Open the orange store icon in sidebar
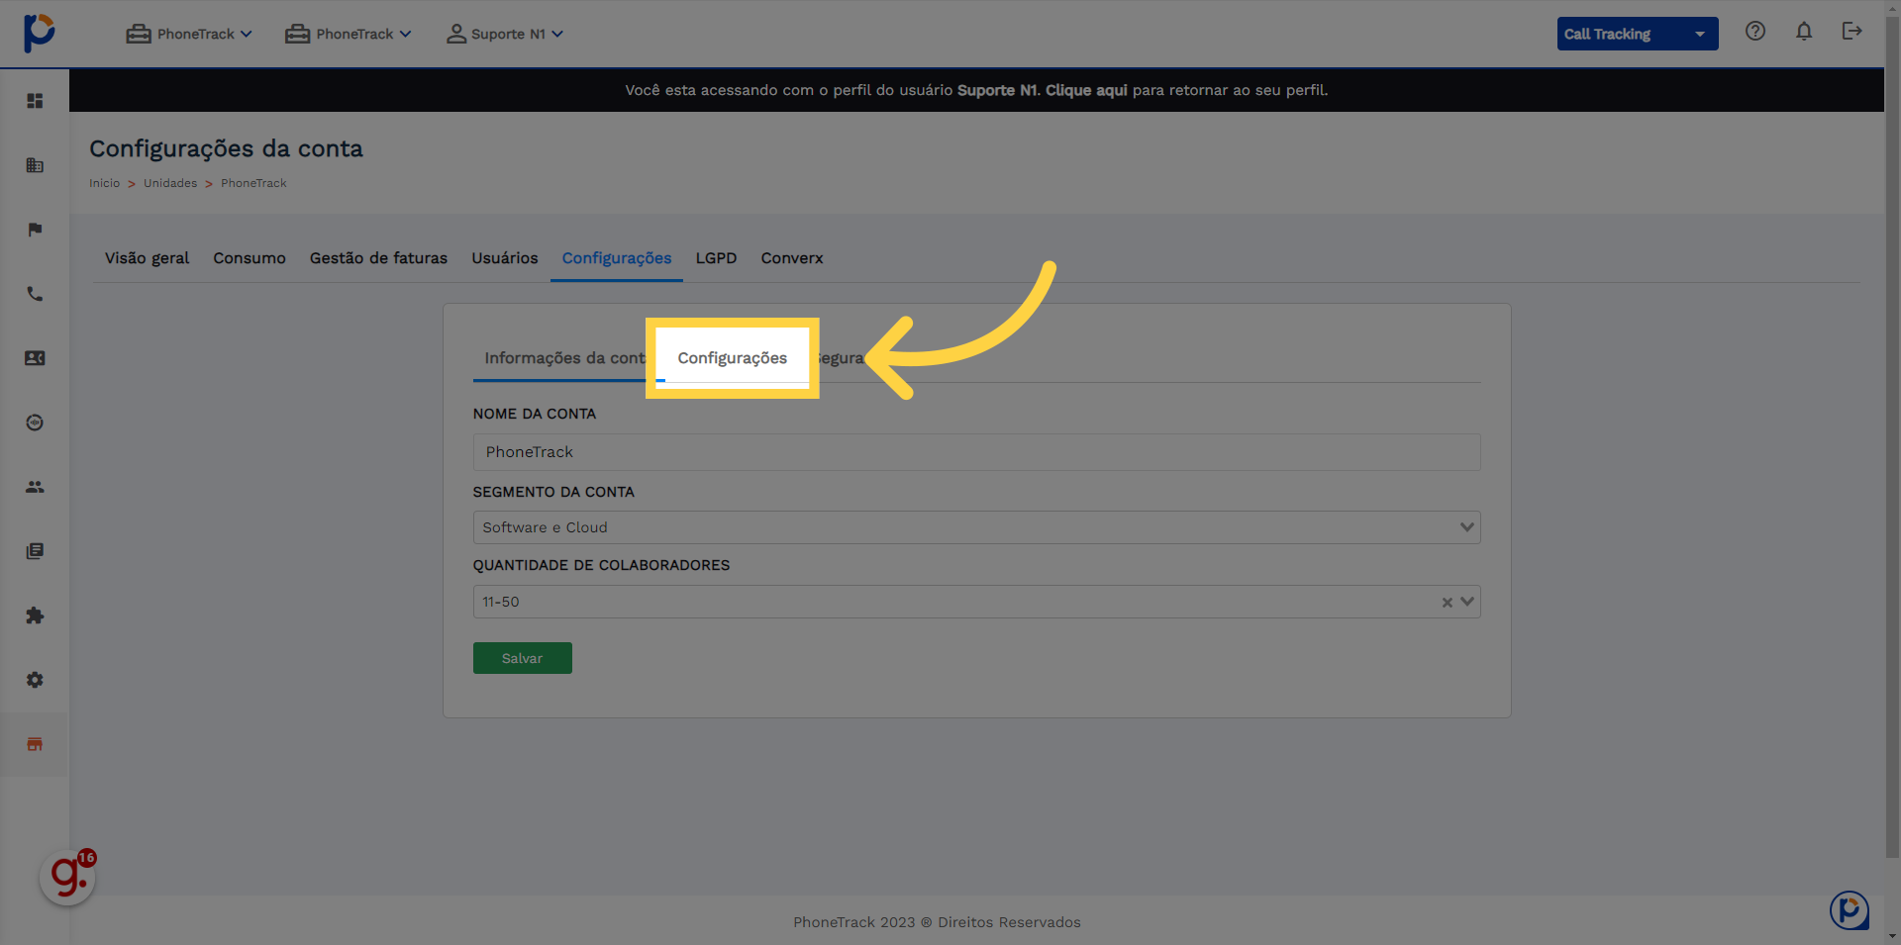Viewport: 1901px width, 945px height. [35, 744]
